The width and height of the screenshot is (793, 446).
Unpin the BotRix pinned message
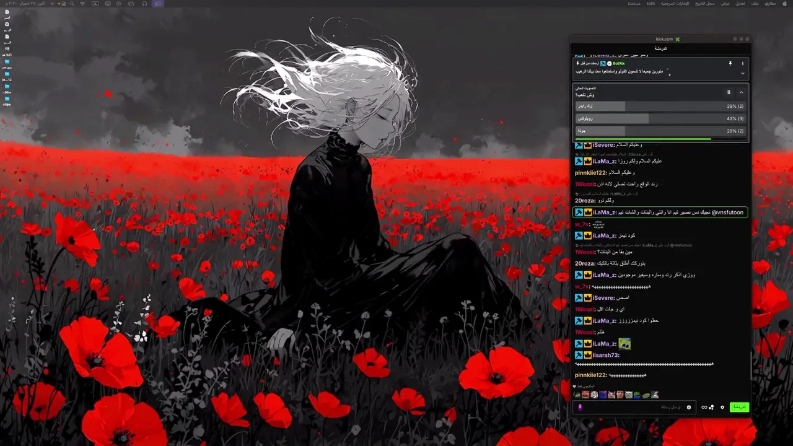point(730,63)
